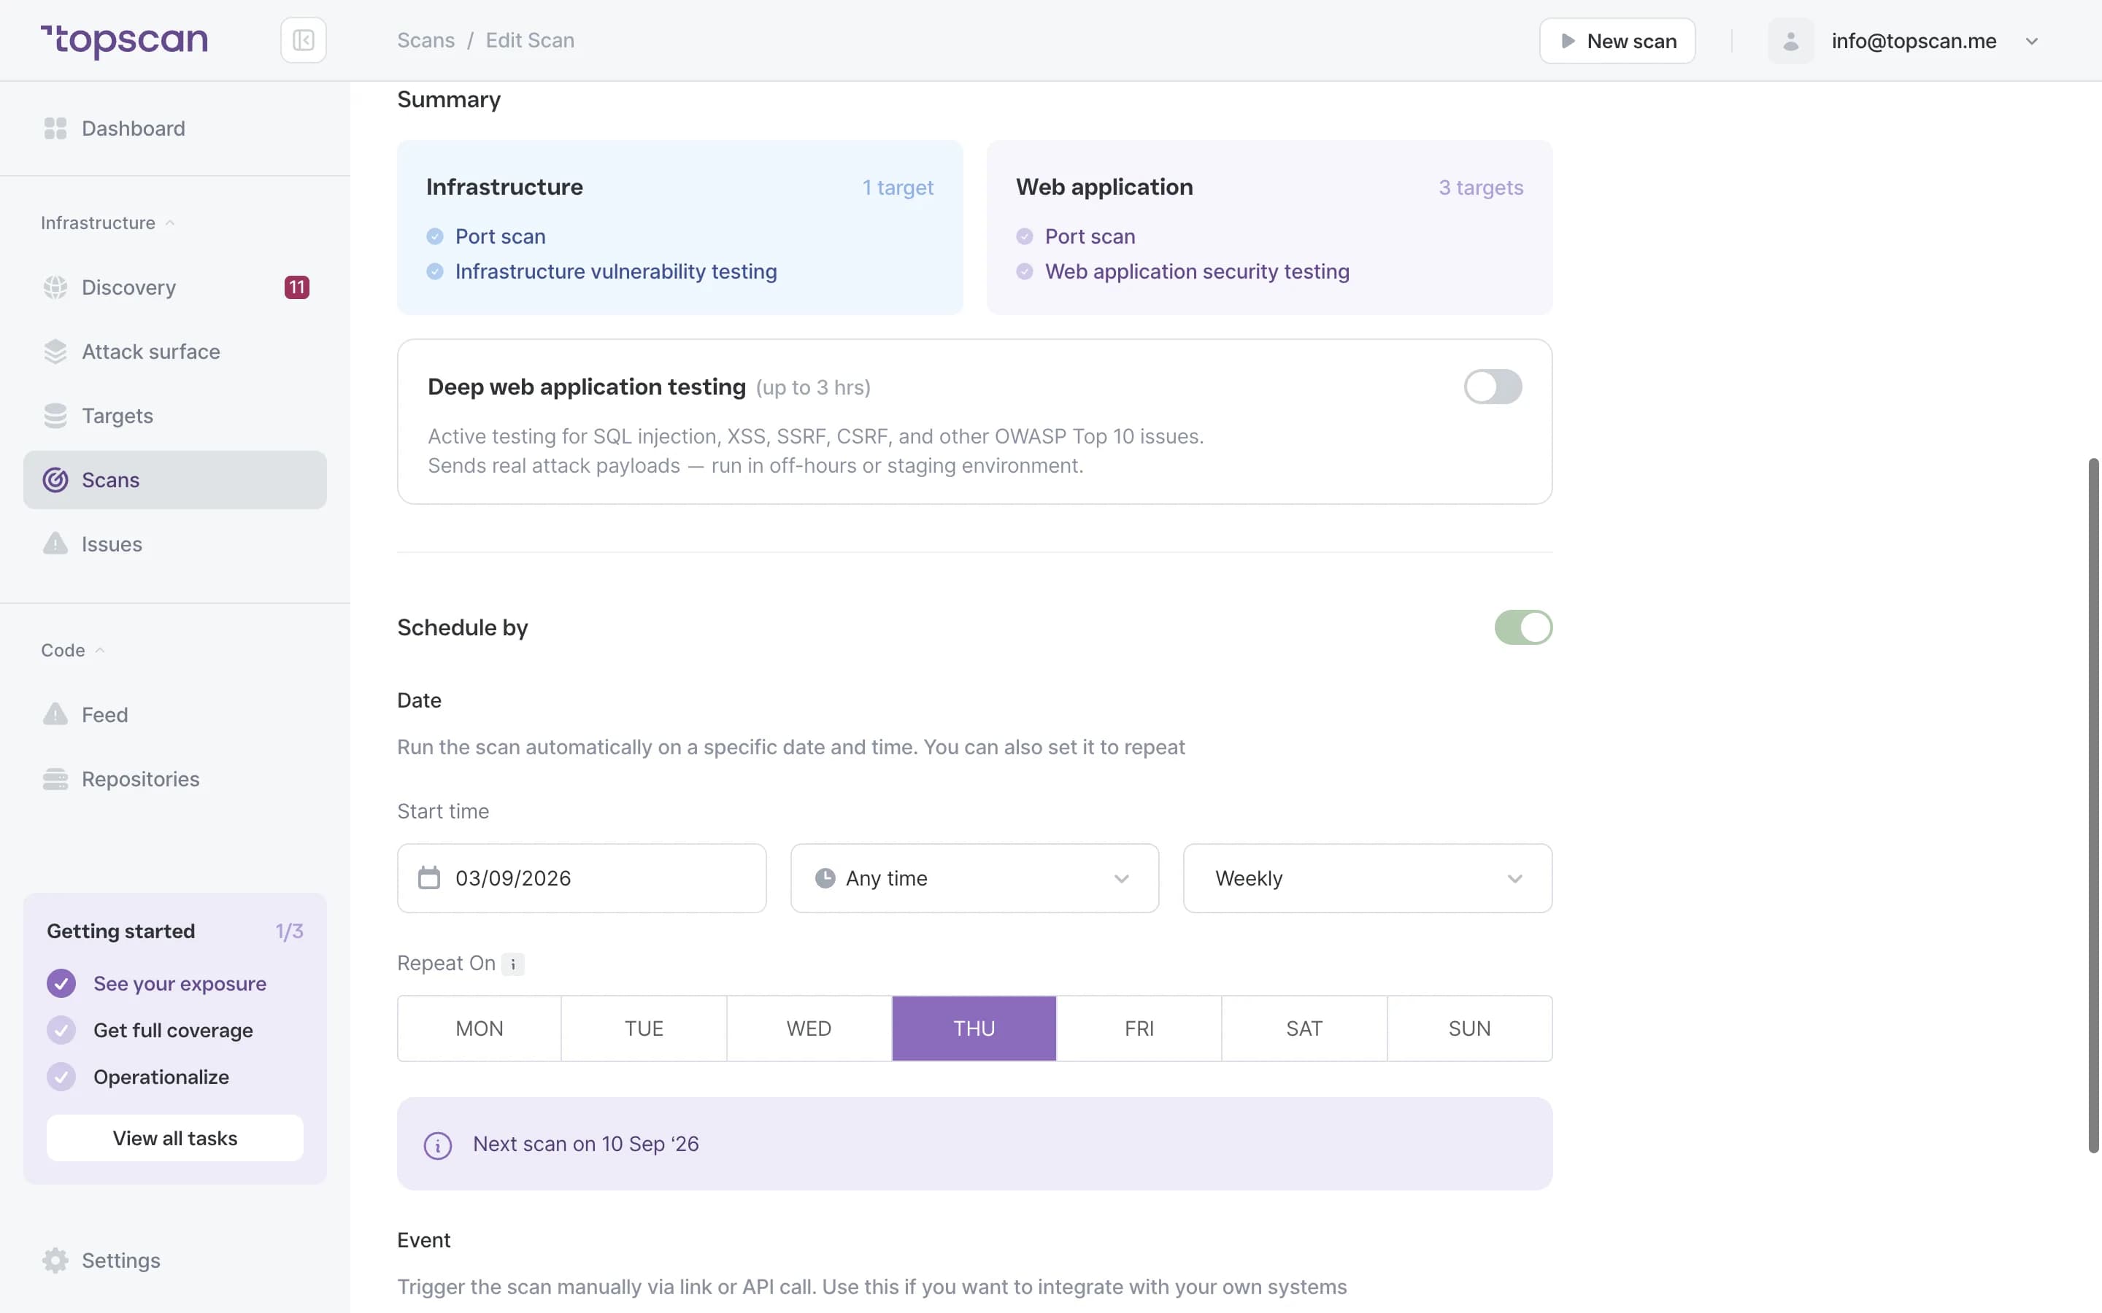Viewport: 2102px width, 1313px height.
Task: Click the Operationalize check circle
Action: point(61,1077)
